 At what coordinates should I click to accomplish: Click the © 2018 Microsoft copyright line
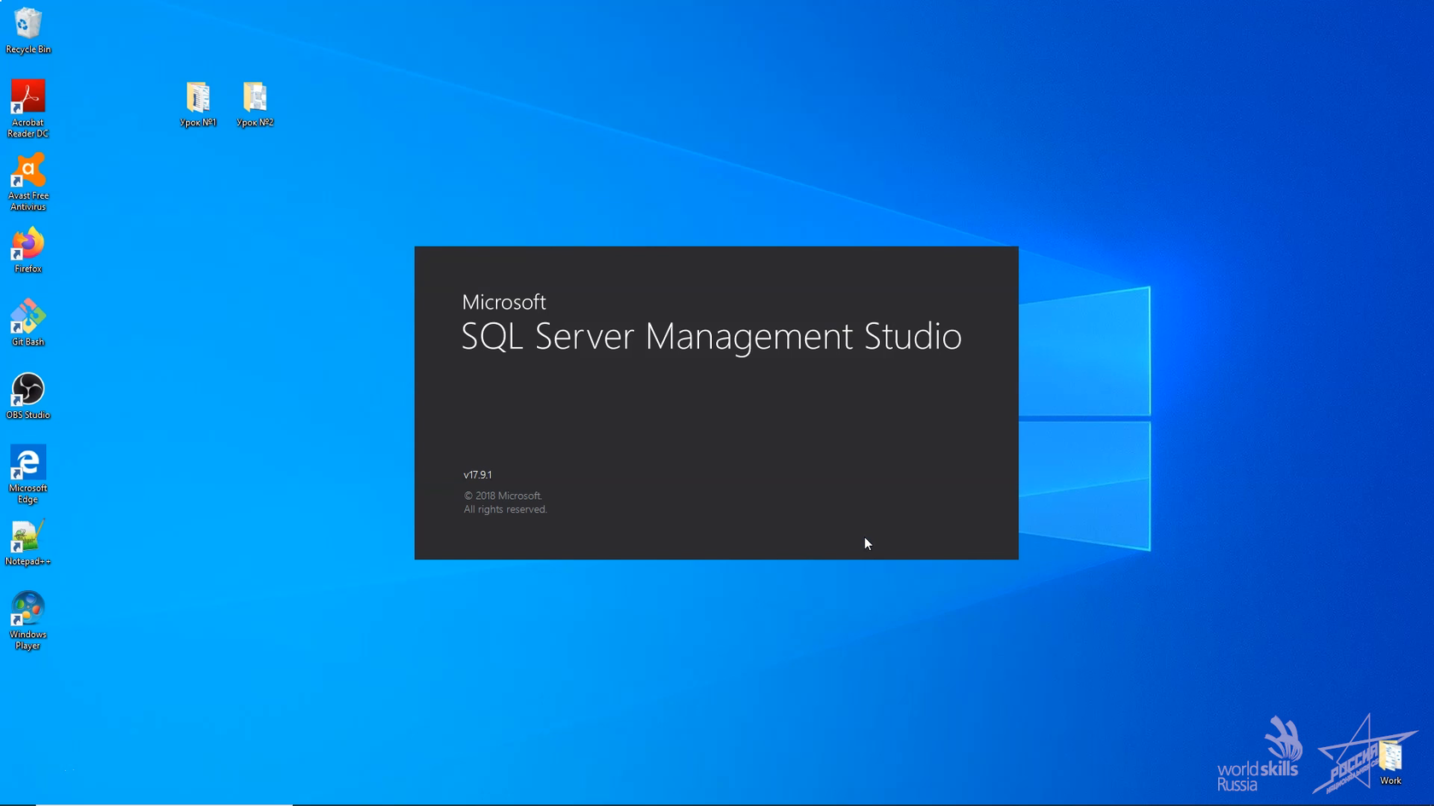(503, 496)
